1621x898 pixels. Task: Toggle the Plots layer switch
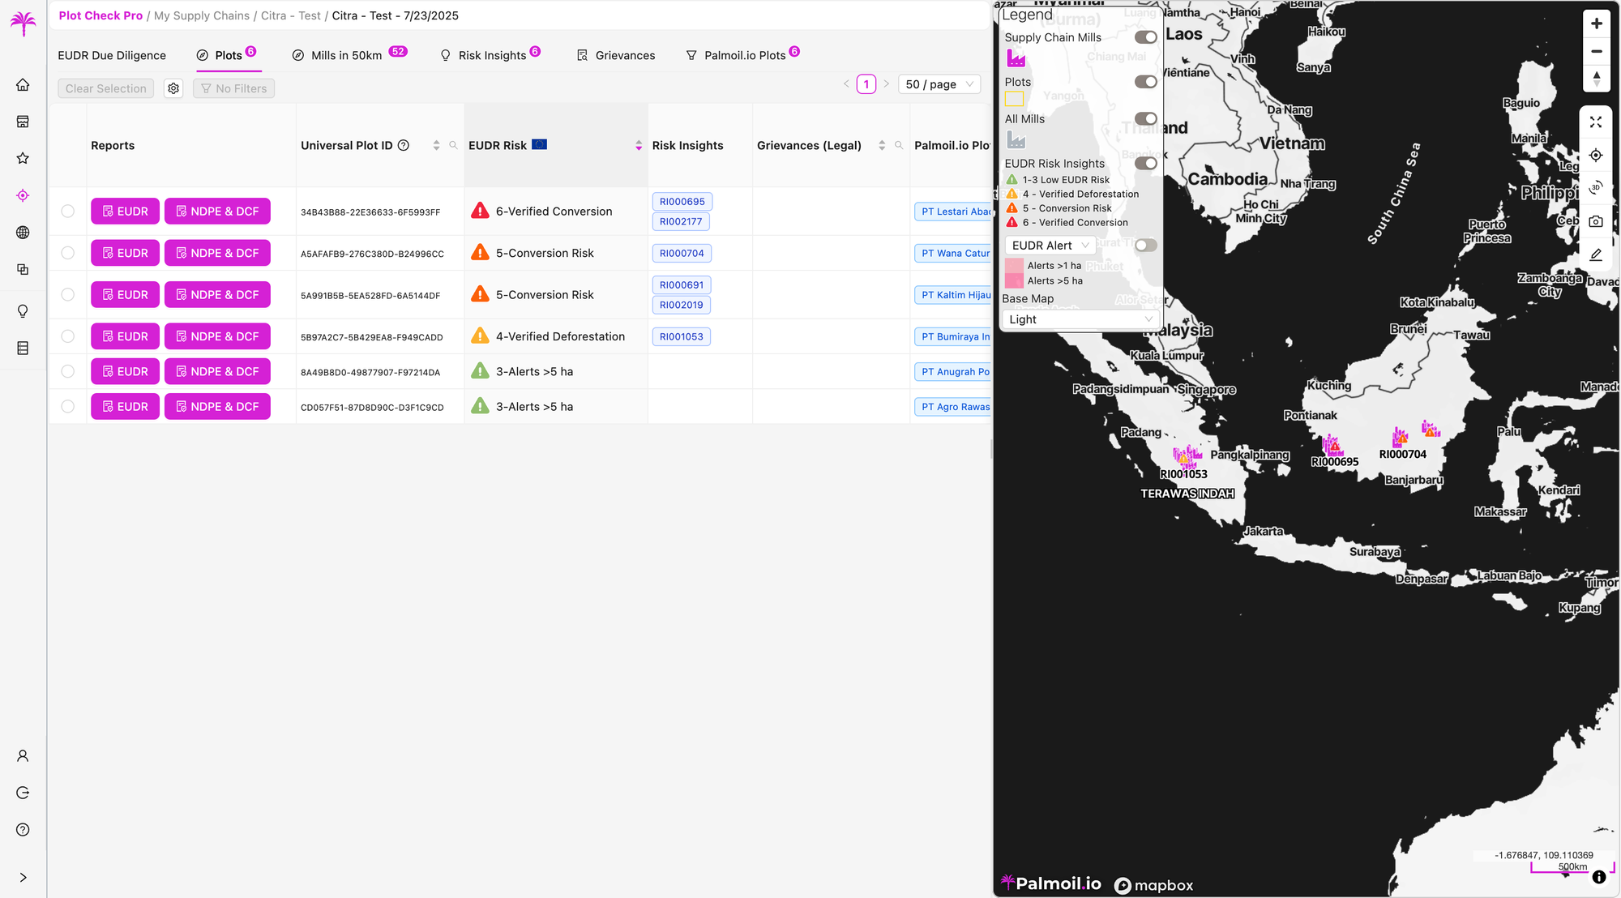click(1145, 82)
